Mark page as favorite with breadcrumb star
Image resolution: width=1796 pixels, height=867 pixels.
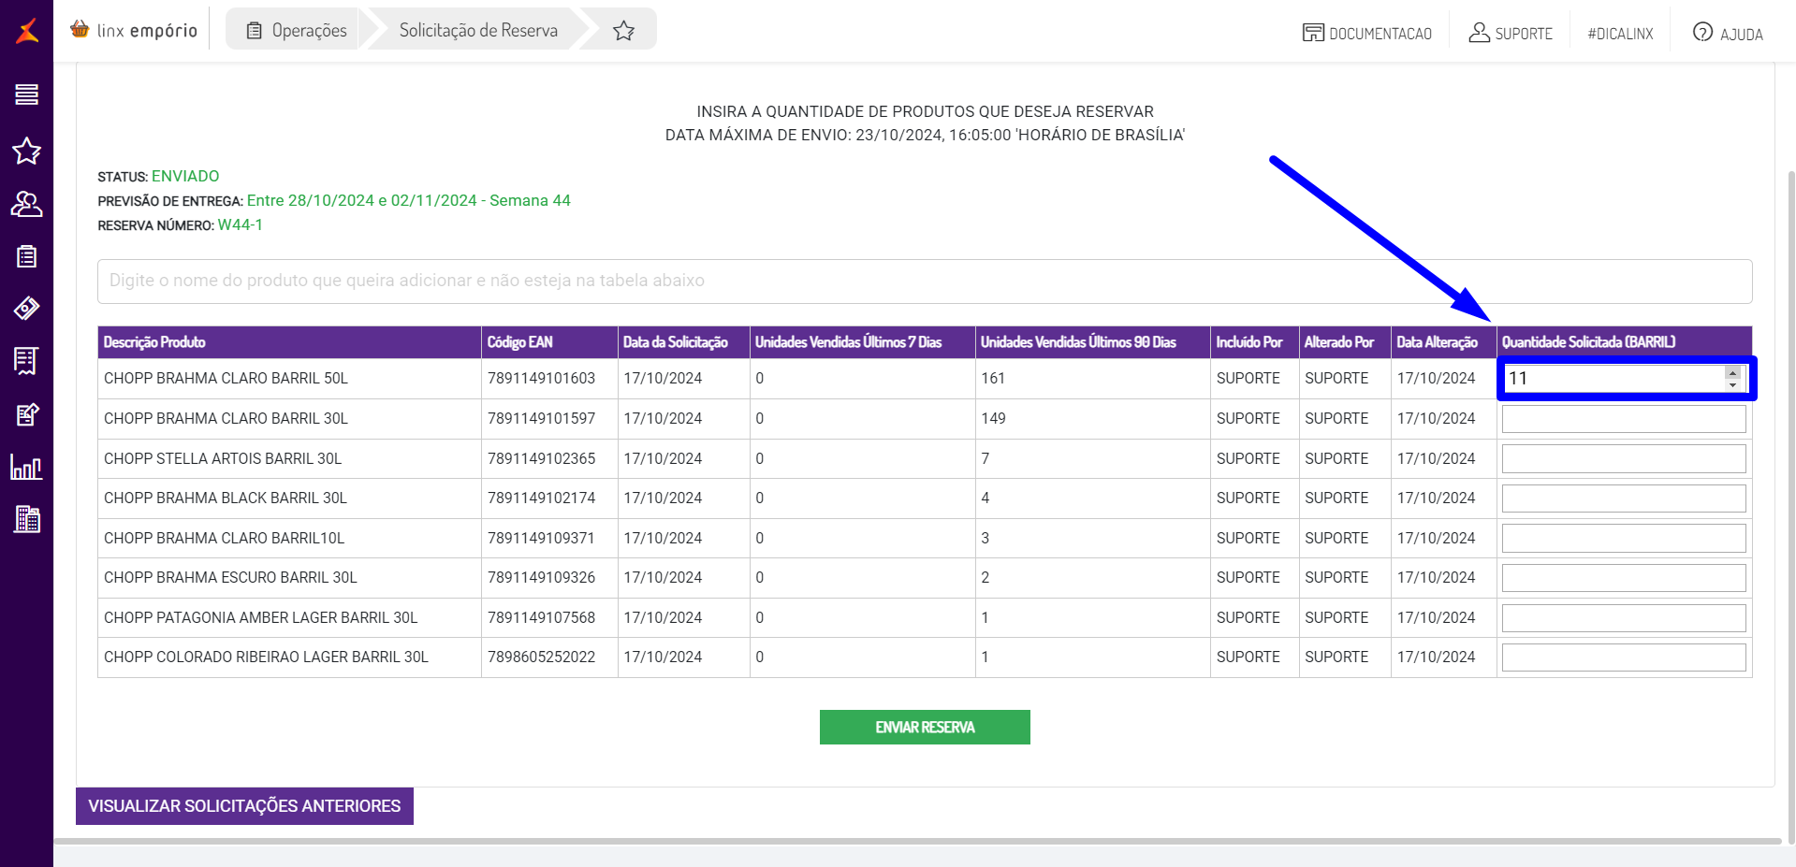[x=624, y=31]
